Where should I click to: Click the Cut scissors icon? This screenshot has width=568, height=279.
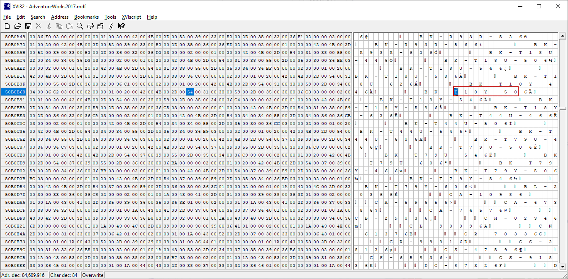point(49,26)
